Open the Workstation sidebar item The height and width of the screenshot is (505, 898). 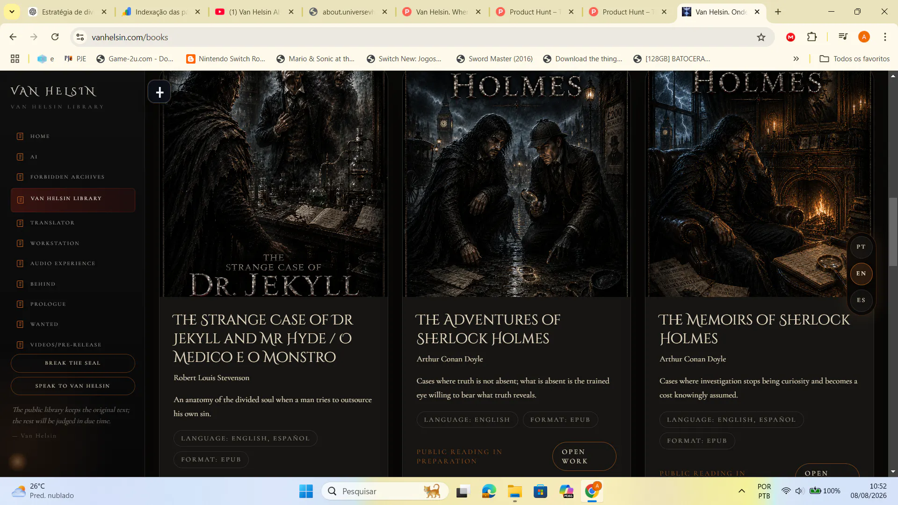pos(55,243)
